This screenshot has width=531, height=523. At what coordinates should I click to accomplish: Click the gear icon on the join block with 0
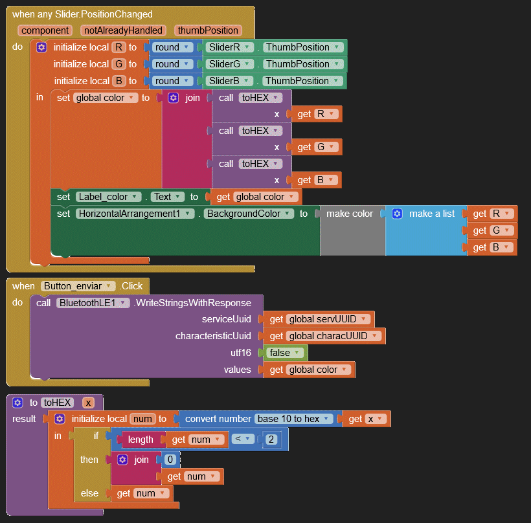tap(122, 460)
